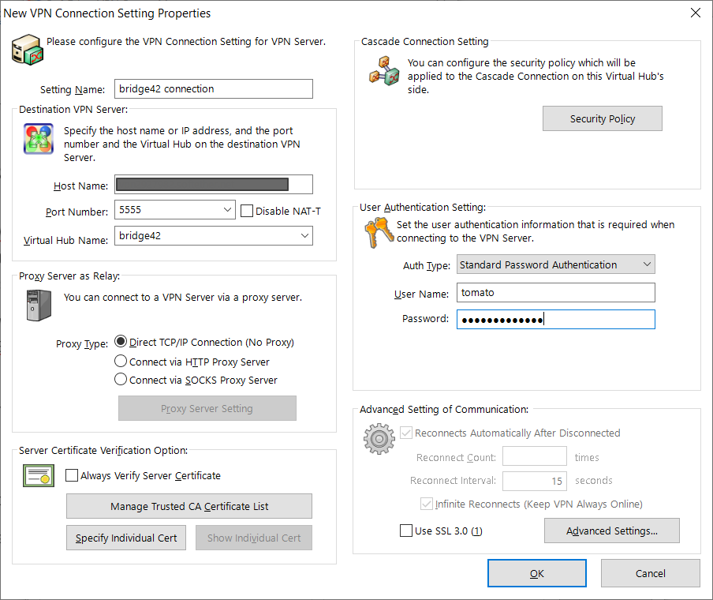Open the Port Number dropdown

pyautogui.click(x=226, y=209)
